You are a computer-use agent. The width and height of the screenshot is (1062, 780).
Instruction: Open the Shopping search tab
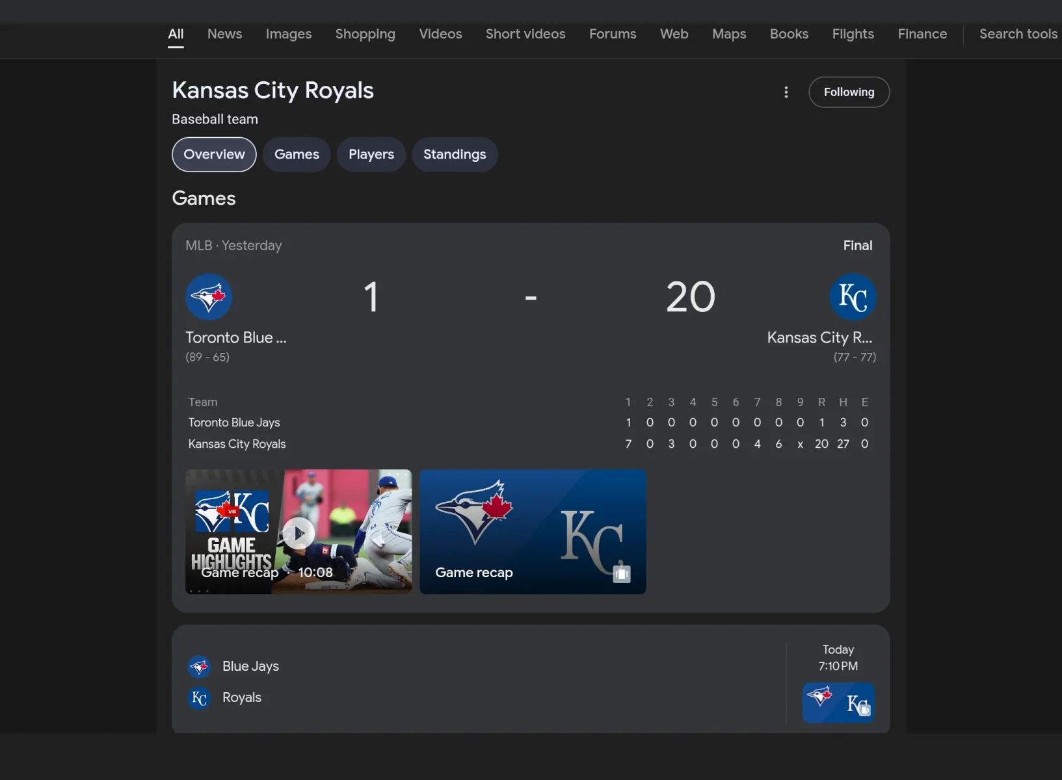pyautogui.click(x=365, y=34)
